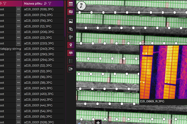The width and height of the screenshot is (187, 124).
Task: Open the table view from the toolbar
Action: click(71, 4)
